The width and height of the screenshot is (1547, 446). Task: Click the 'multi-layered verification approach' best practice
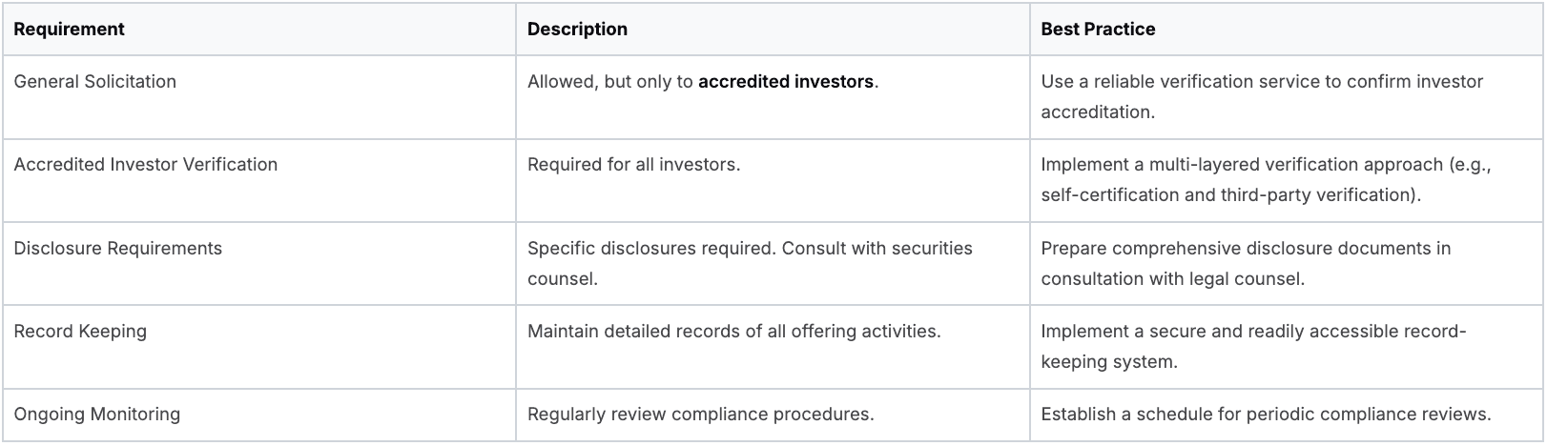point(1265,165)
